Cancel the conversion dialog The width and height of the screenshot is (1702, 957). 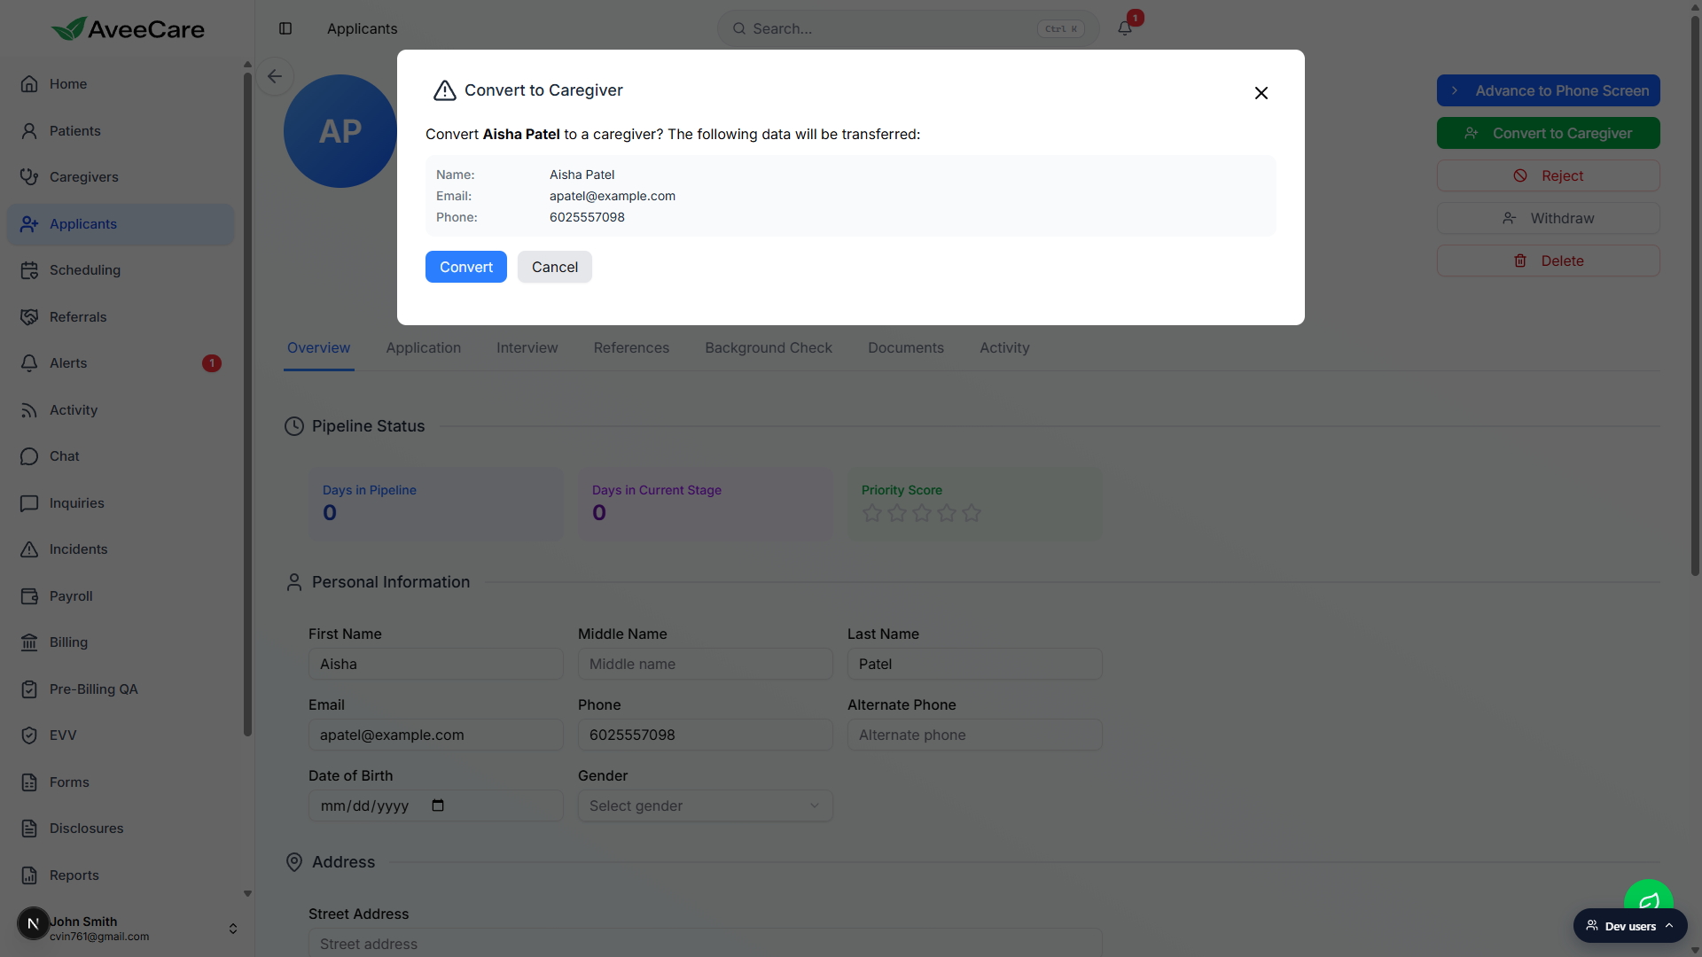555,267
